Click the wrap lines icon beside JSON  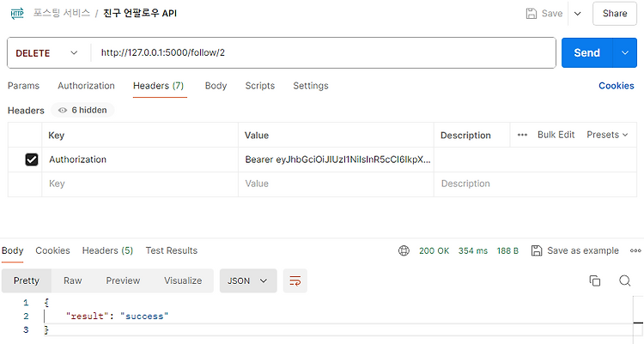(x=295, y=281)
